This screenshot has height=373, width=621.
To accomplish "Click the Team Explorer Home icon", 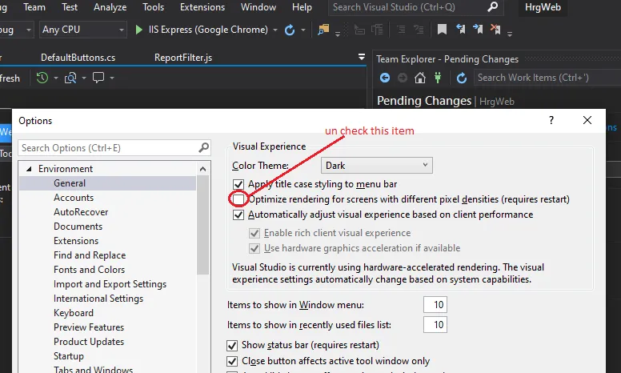I will (420, 78).
